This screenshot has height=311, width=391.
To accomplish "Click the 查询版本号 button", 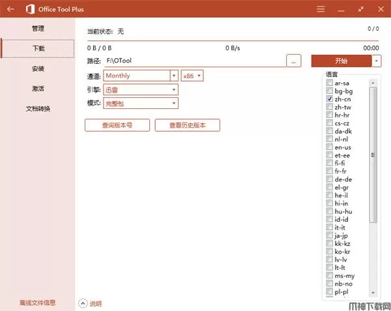I will (x=117, y=125).
